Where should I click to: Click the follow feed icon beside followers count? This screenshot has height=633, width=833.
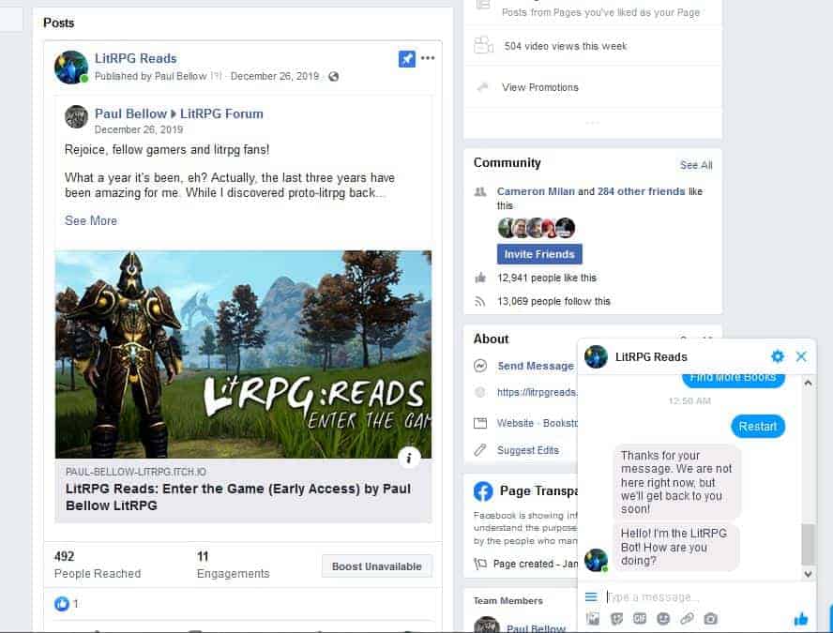coord(480,302)
